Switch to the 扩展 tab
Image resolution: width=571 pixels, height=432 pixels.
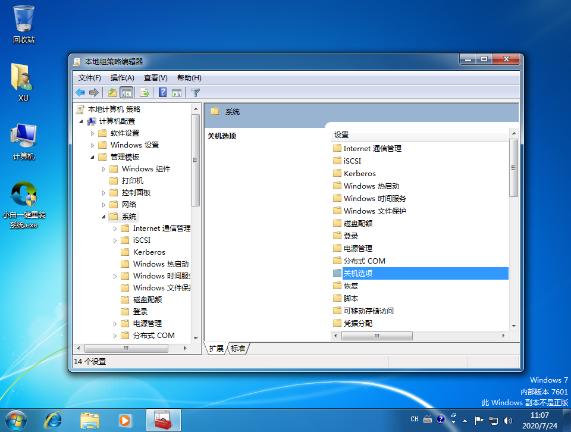[217, 349]
